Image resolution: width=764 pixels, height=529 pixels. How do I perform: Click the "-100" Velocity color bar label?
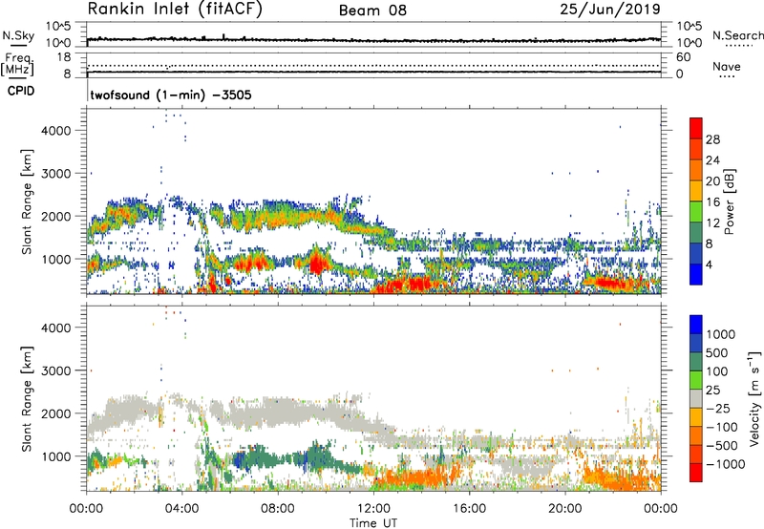722,427
